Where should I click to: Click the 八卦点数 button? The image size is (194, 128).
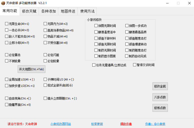(x=160, y=97)
